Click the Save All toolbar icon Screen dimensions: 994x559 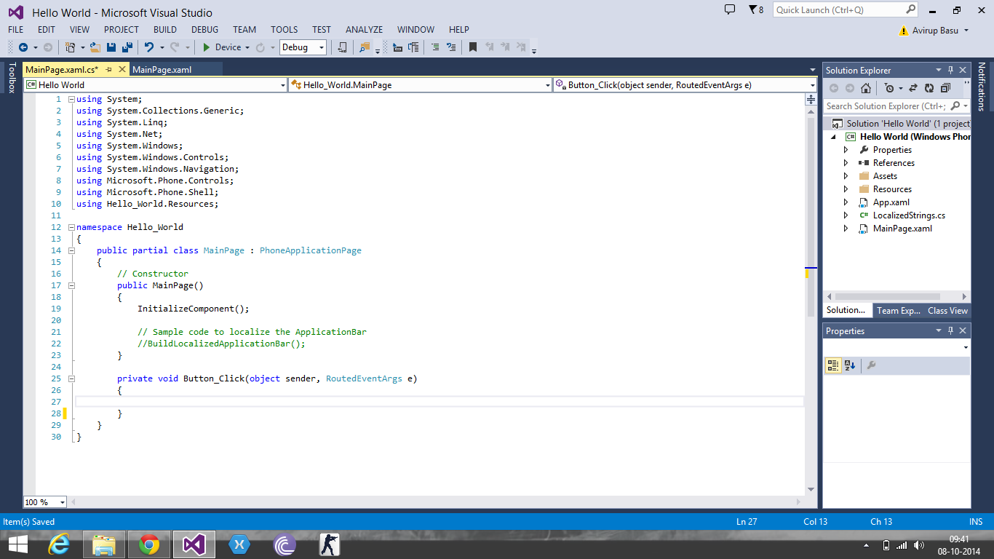[127, 47]
